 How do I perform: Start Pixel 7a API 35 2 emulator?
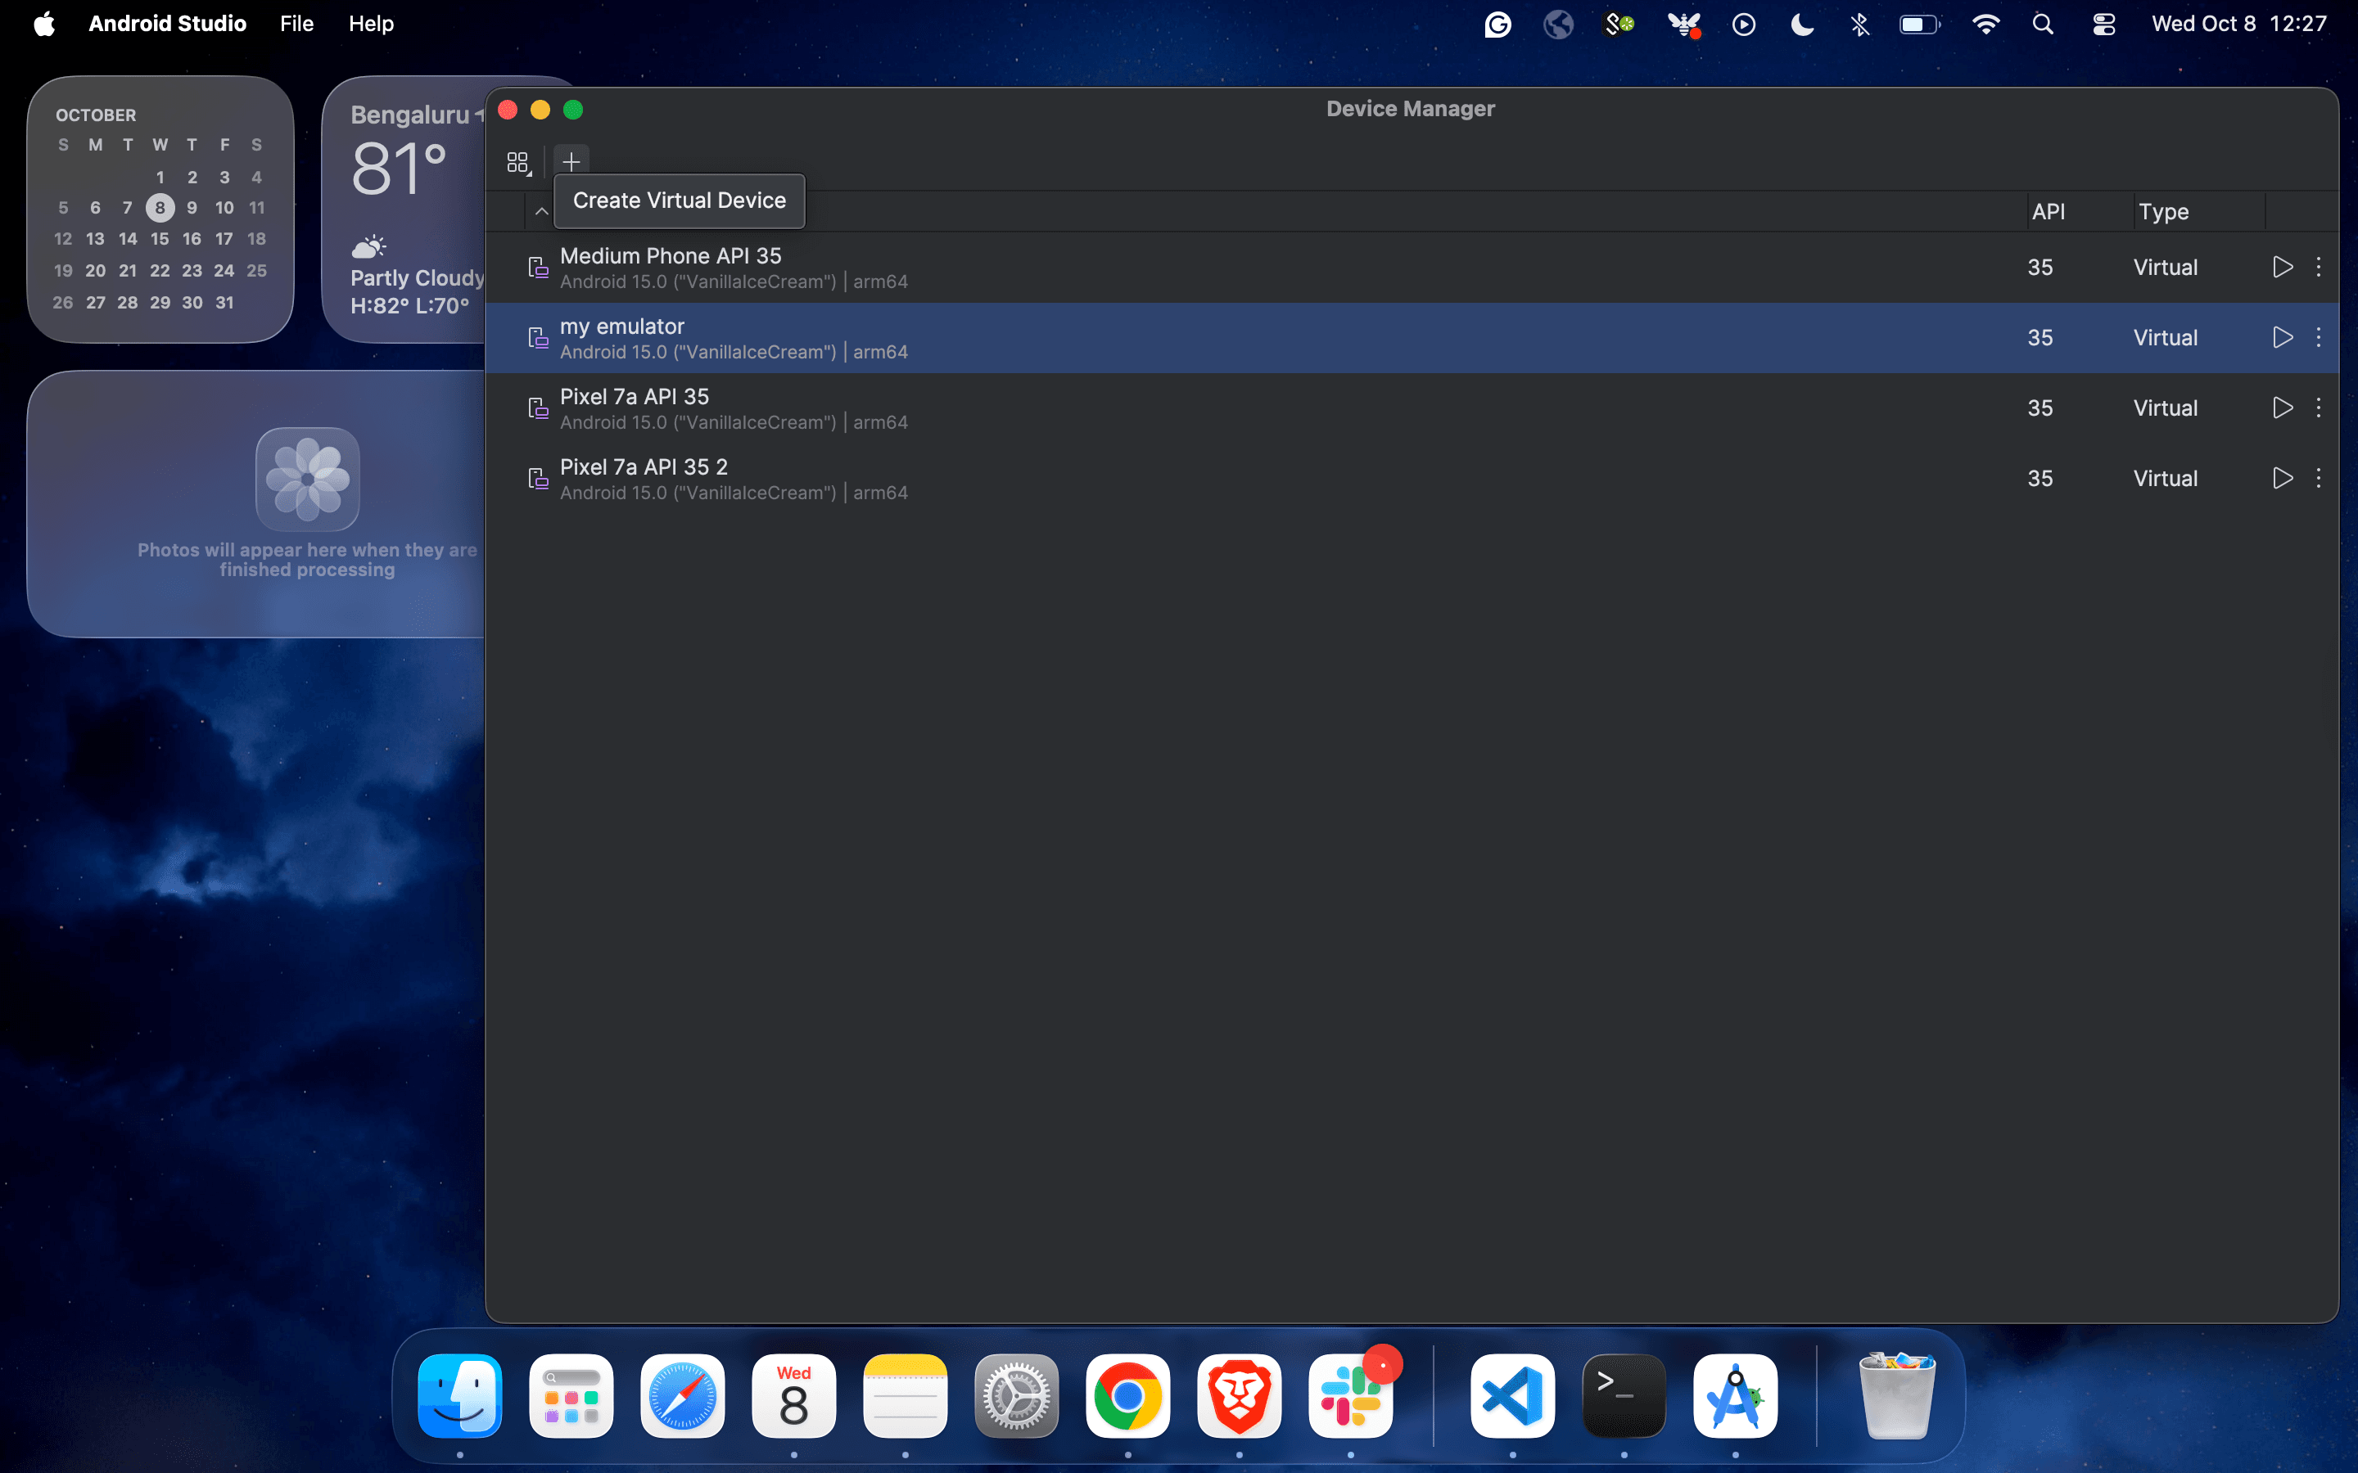click(x=2281, y=479)
